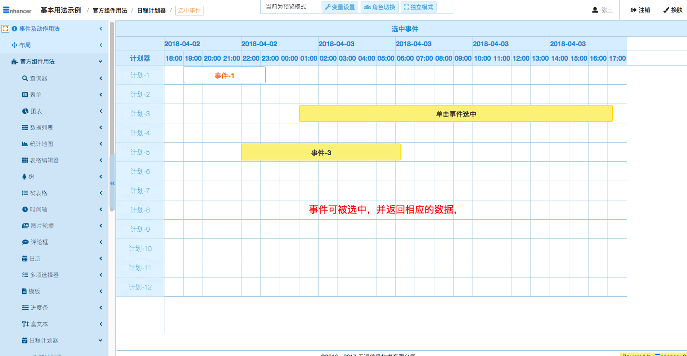The image size is (687, 356).
Task: Click 注销 to log out
Action: 640,10
